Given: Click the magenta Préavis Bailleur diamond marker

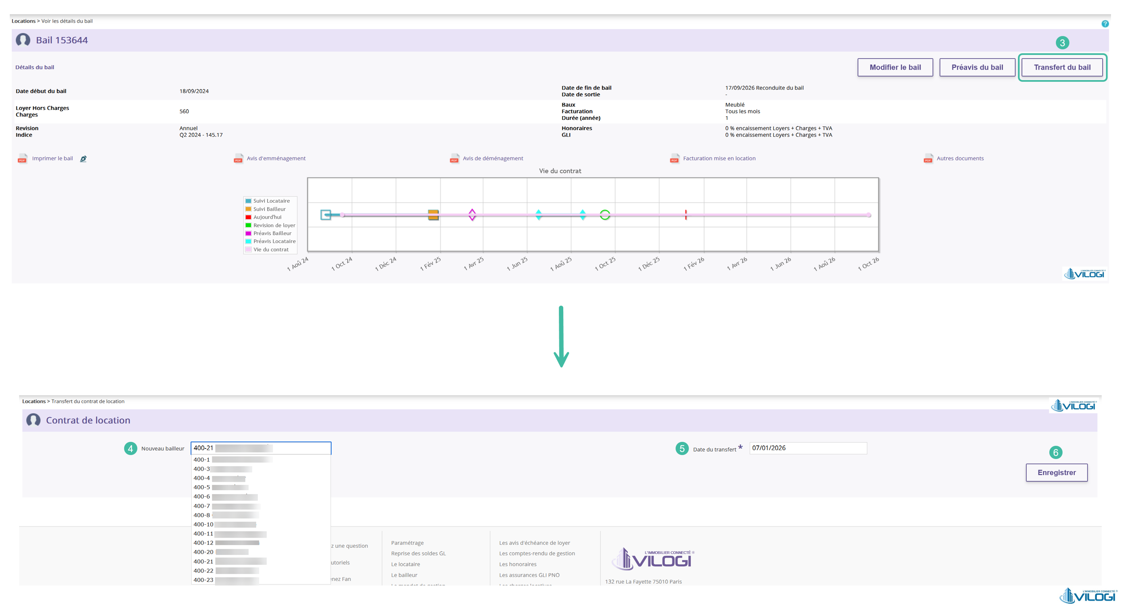Looking at the screenshot, I should 472,215.
